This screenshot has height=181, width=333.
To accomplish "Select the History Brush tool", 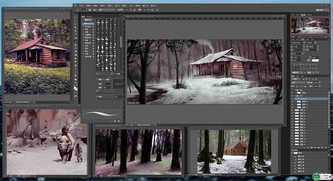I will 76,48.
